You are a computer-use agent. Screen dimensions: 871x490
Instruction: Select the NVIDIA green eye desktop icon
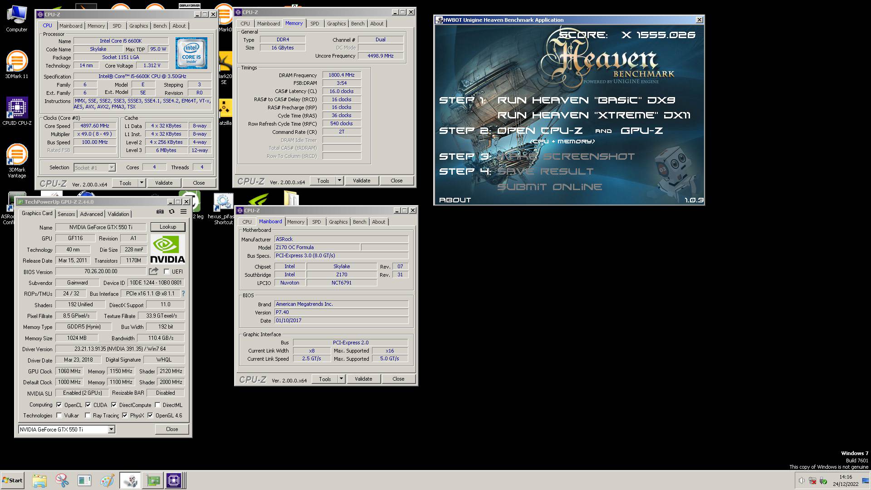pyautogui.click(x=258, y=200)
